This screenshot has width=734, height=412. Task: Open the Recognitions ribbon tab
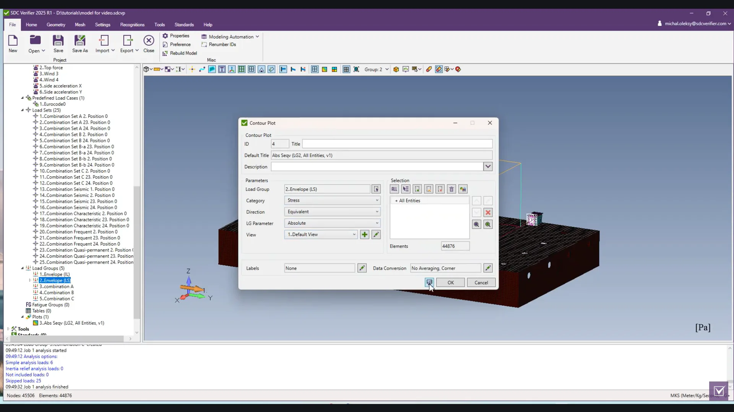point(132,25)
